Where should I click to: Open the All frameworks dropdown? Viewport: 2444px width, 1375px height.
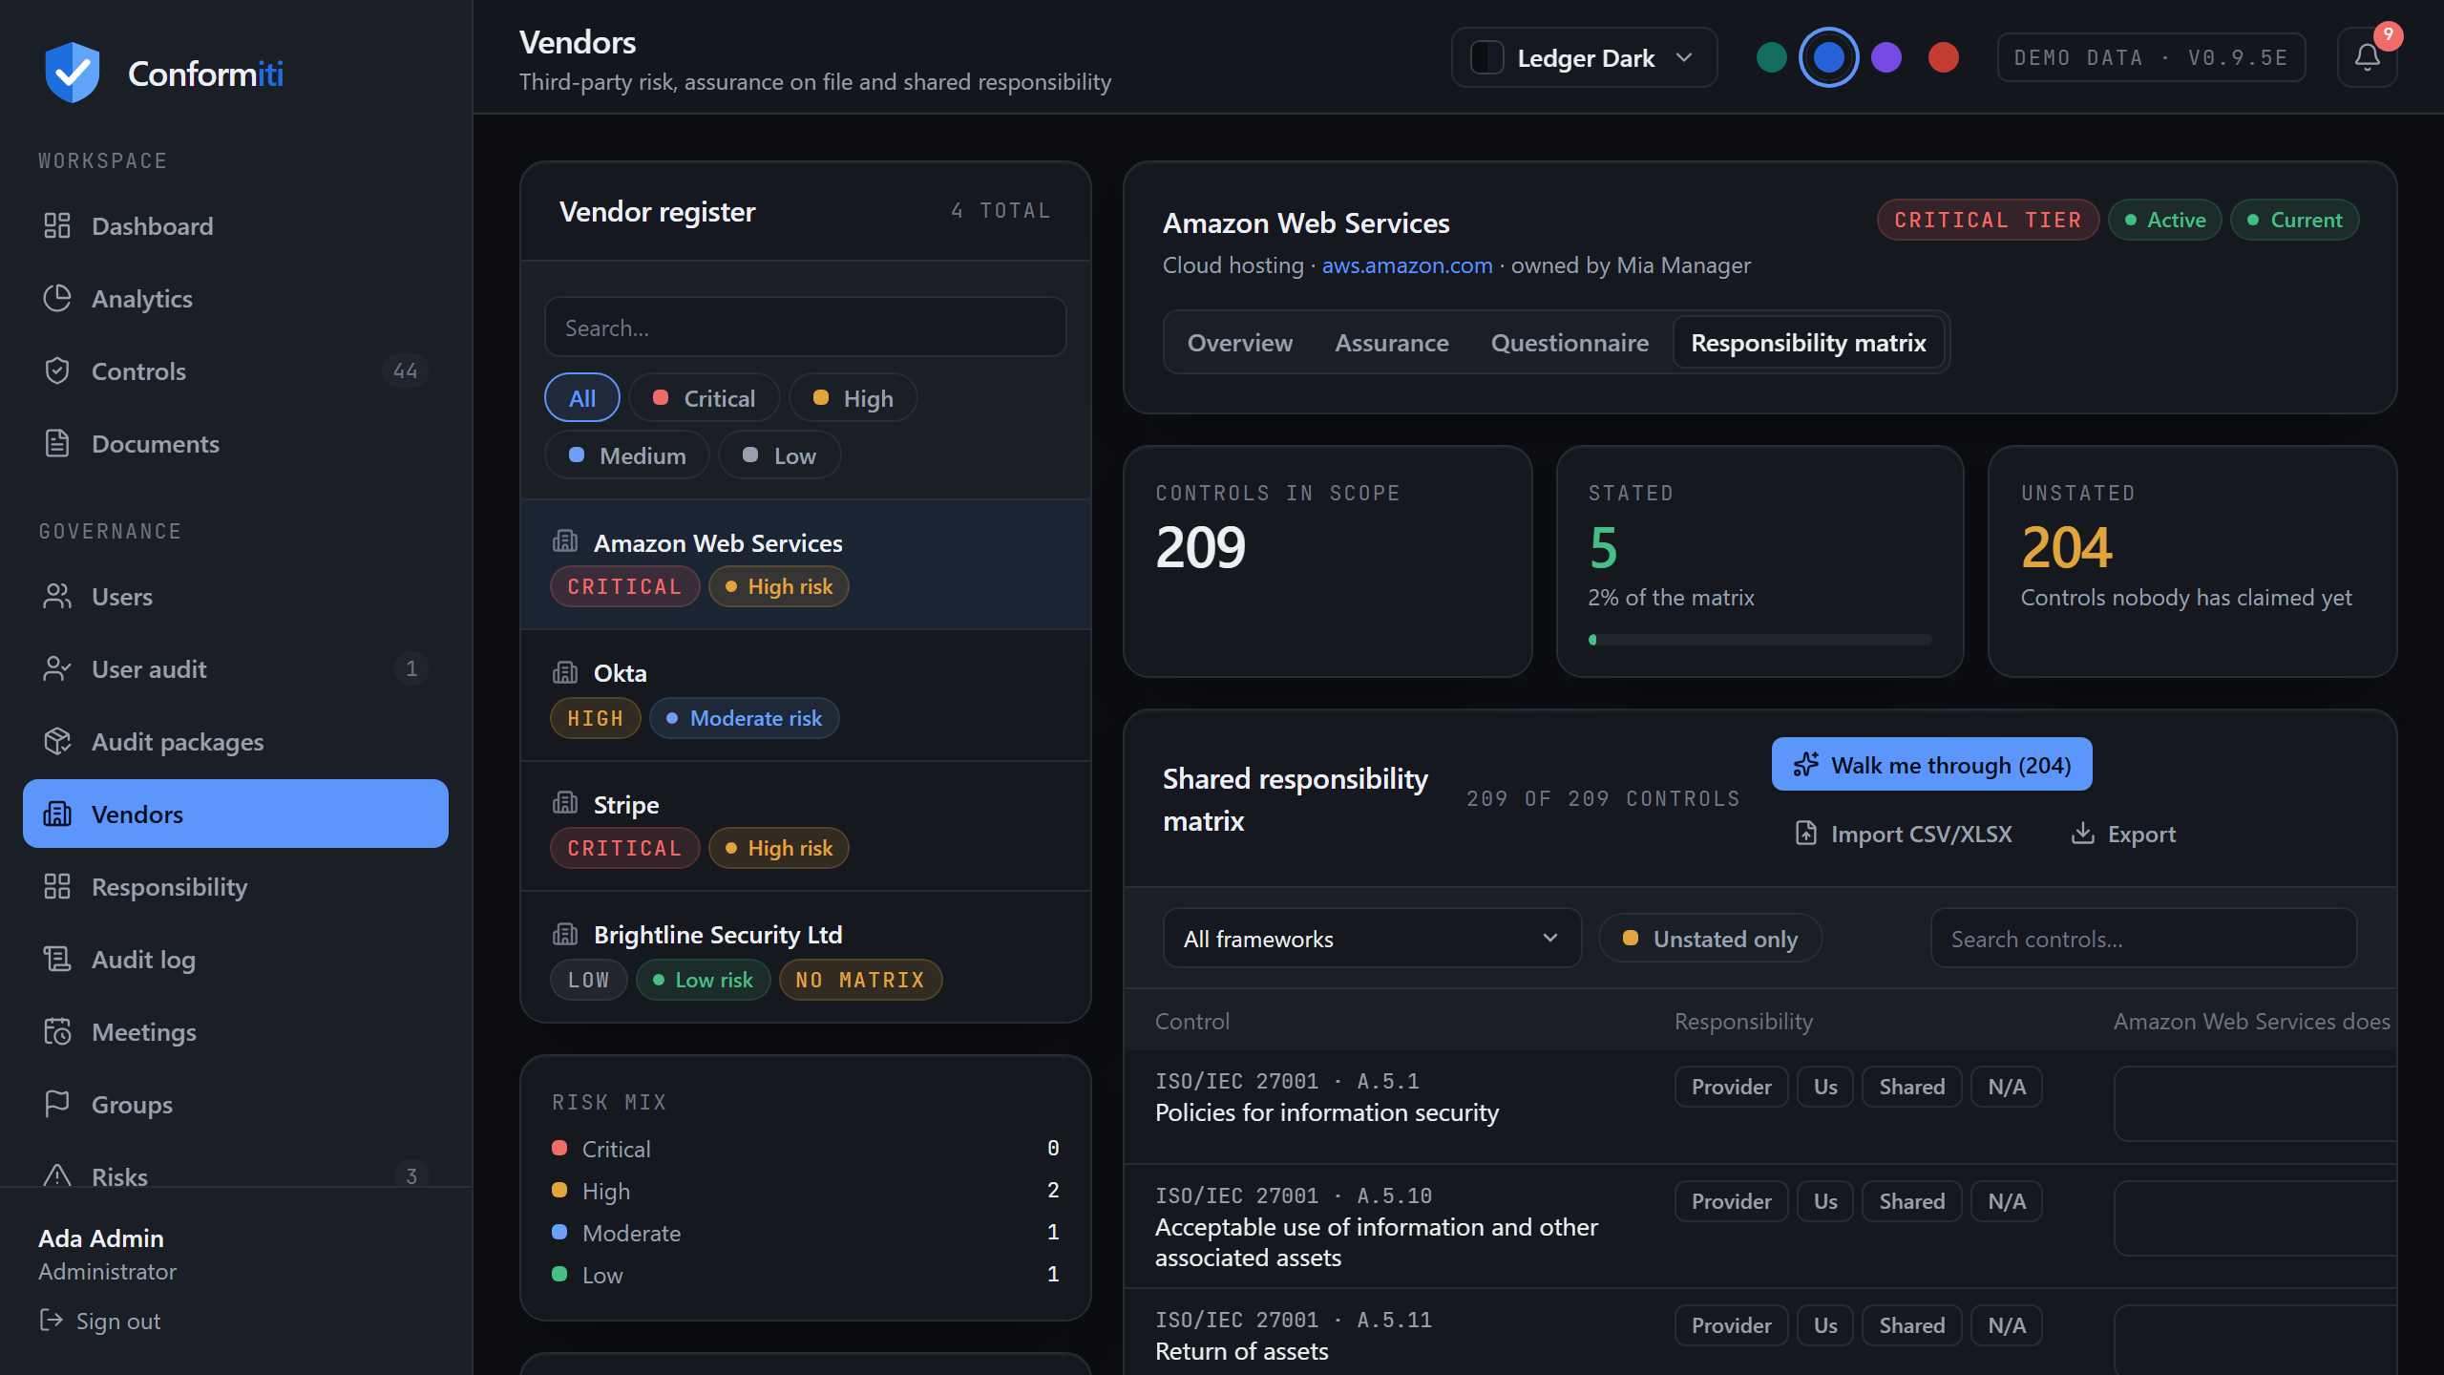pos(1372,939)
